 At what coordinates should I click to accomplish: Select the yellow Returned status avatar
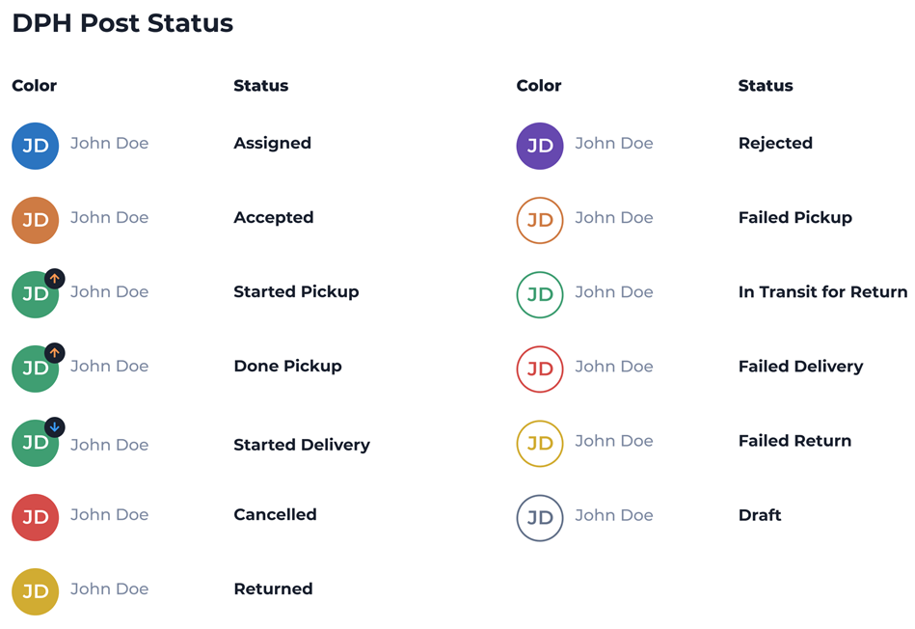click(x=36, y=592)
